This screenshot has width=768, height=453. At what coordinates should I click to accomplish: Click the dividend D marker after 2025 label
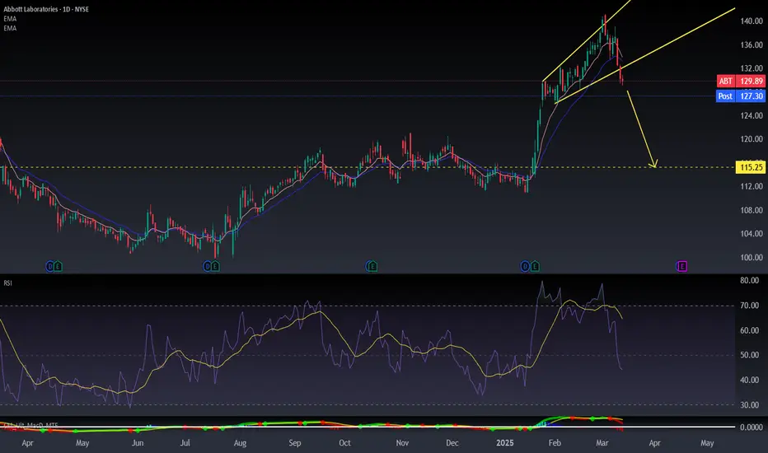tap(525, 266)
